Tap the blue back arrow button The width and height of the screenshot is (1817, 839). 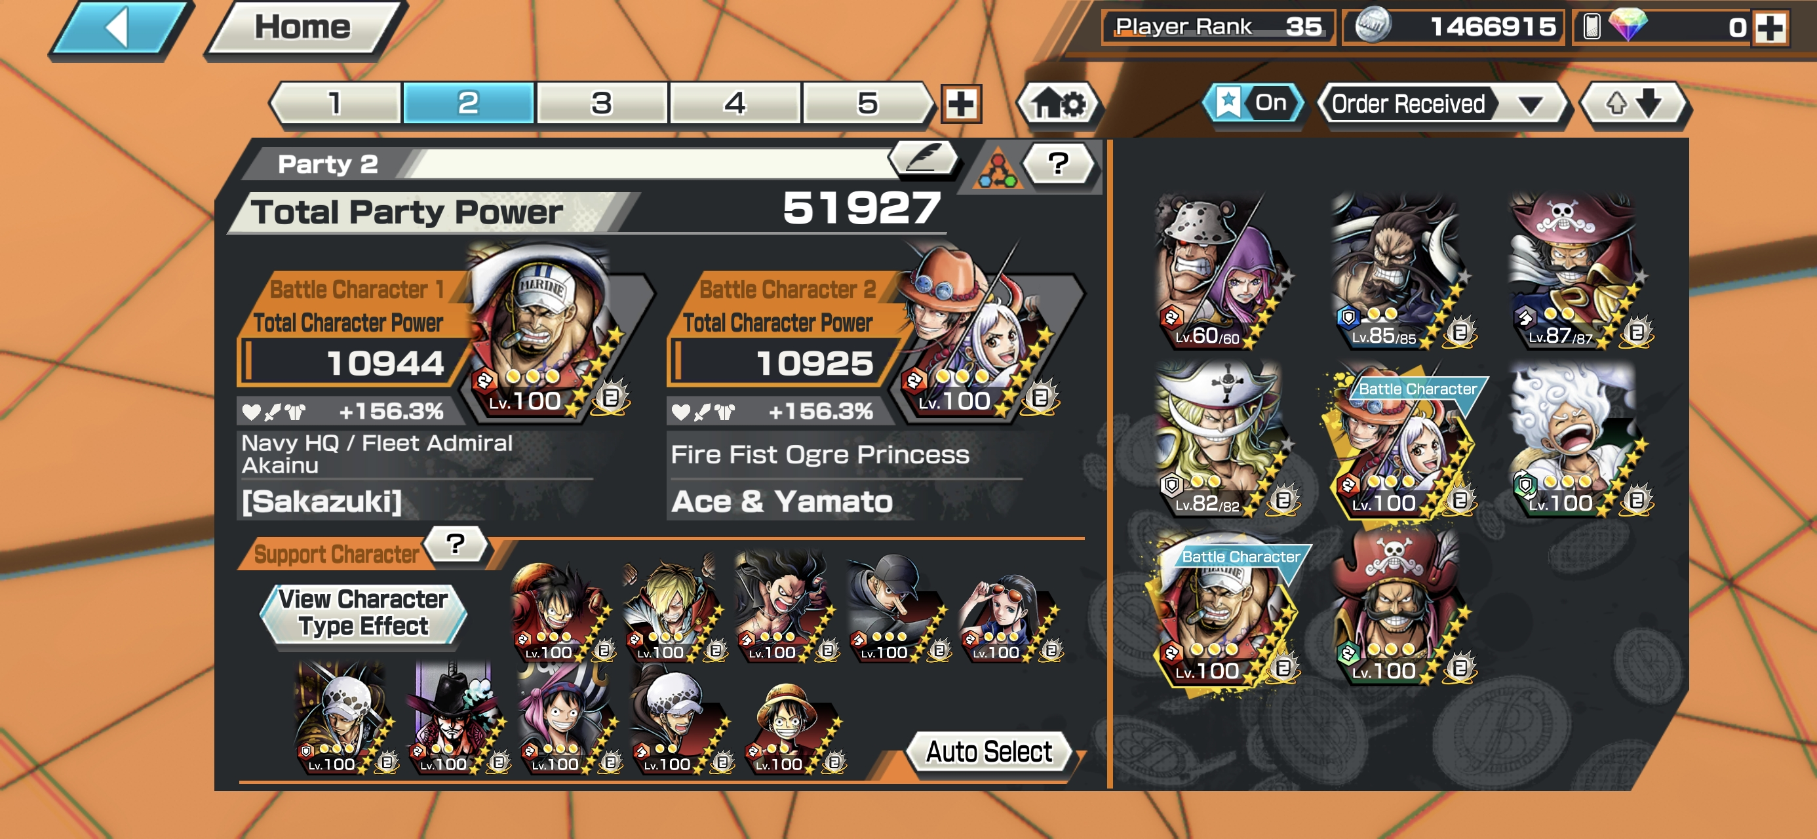coord(120,29)
